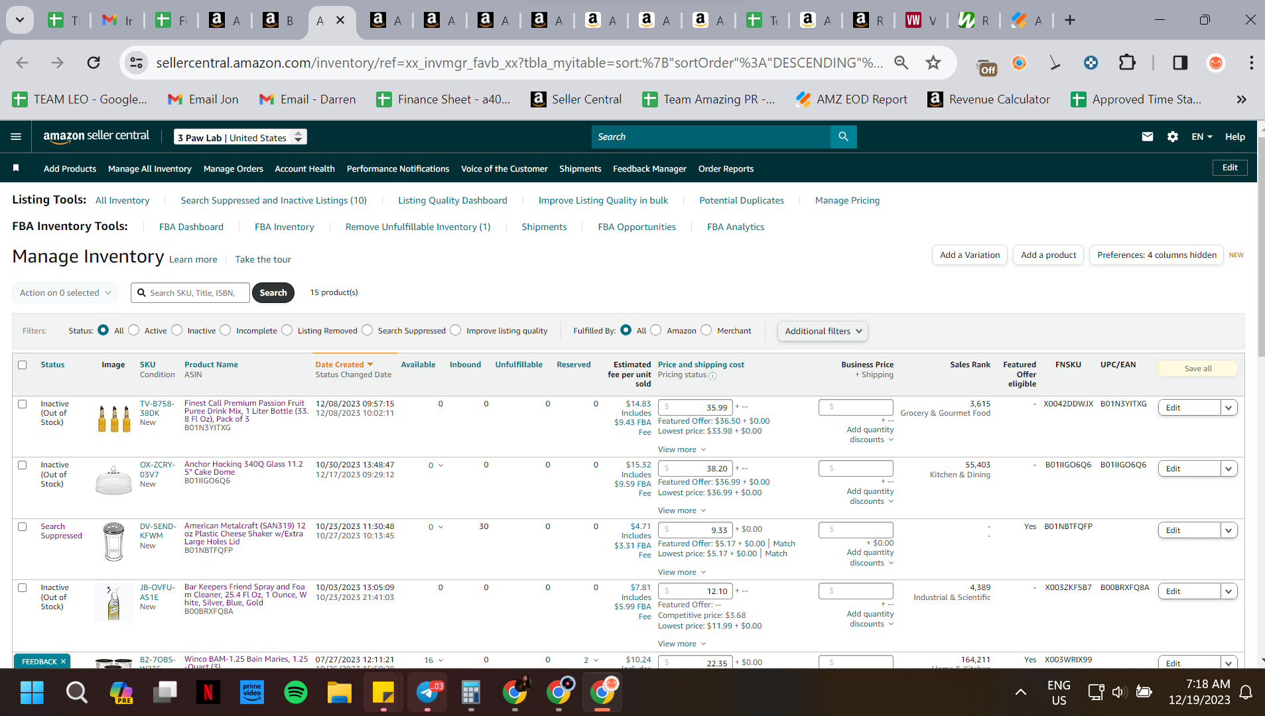Open the Seller Central hamburger menu
The height and width of the screenshot is (716, 1265).
click(x=16, y=137)
